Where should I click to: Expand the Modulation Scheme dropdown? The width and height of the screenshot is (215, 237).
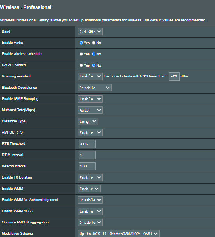pyautogui.click(x=119, y=234)
